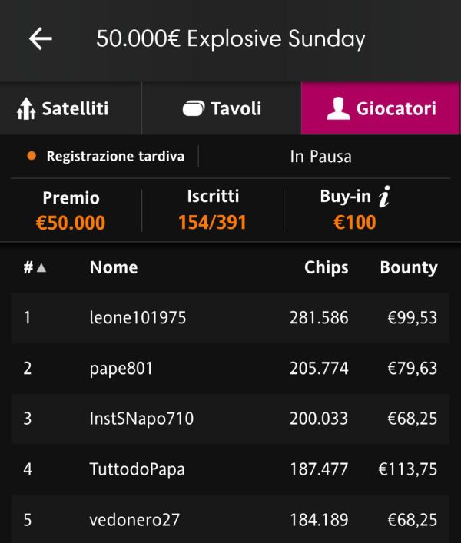Click the Satelliti upward arrows icon
The width and height of the screenshot is (461, 543).
26,109
